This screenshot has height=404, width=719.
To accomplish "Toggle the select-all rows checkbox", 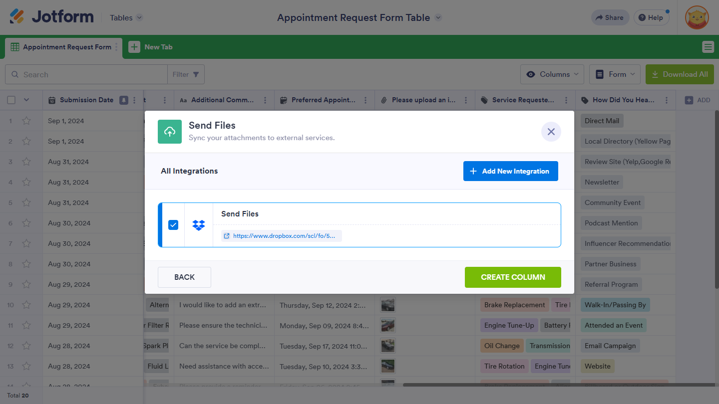I will [x=11, y=100].
